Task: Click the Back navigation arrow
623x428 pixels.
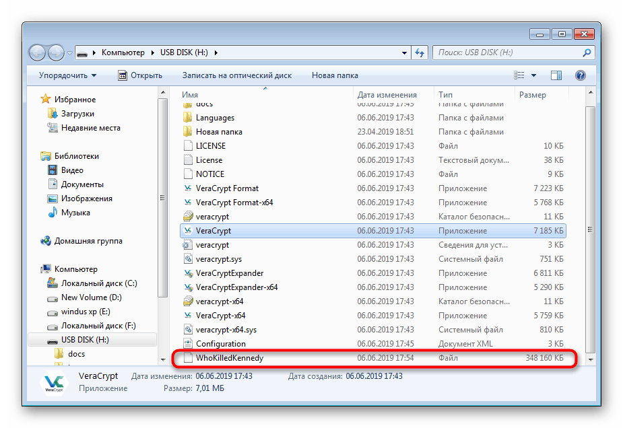Action: click(37, 52)
